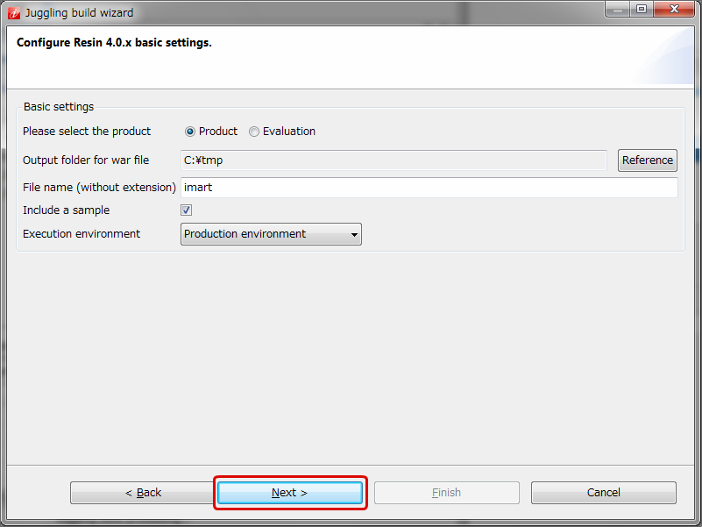Open the Execution environment dropdown
This screenshot has width=702, height=527.
(x=271, y=234)
